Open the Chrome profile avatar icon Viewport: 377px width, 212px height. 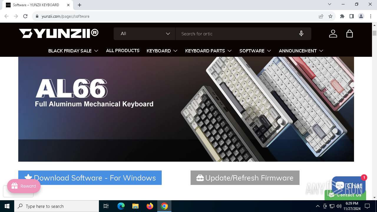361,16
